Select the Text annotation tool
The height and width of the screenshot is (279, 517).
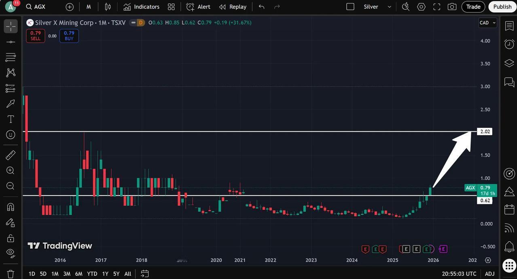[11, 119]
